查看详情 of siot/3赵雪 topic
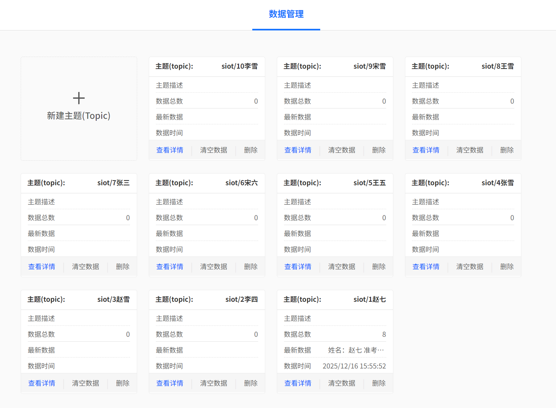This screenshot has width=556, height=408. click(42, 383)
